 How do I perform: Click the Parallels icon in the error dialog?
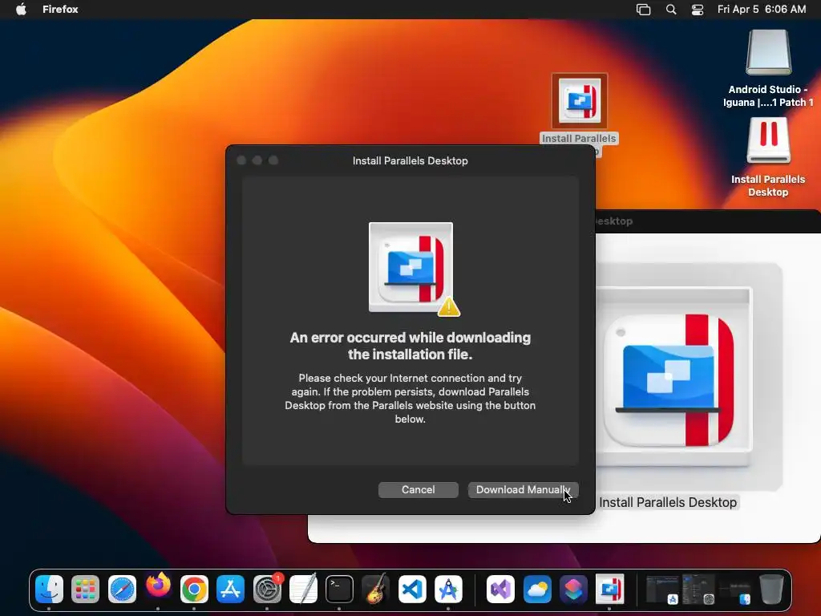[x=411, y=267]
